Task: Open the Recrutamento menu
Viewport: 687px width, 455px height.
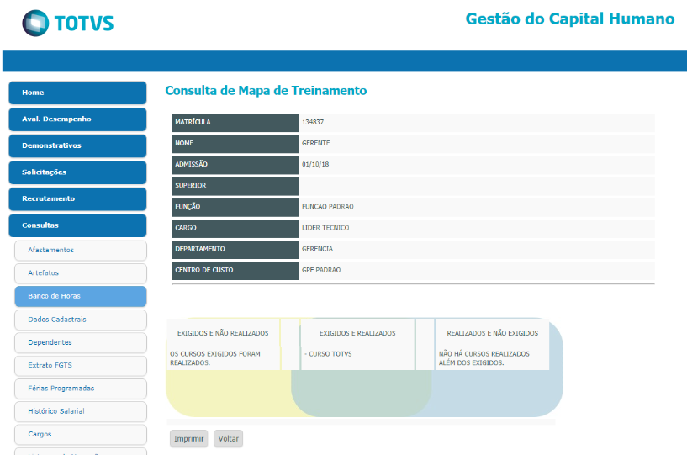Action: (77, 199)
